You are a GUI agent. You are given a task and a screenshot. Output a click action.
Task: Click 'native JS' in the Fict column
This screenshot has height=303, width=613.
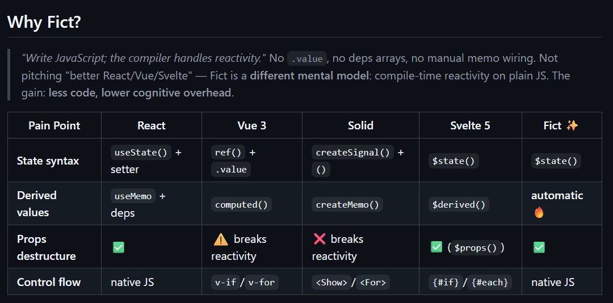(x=552, y=282)
